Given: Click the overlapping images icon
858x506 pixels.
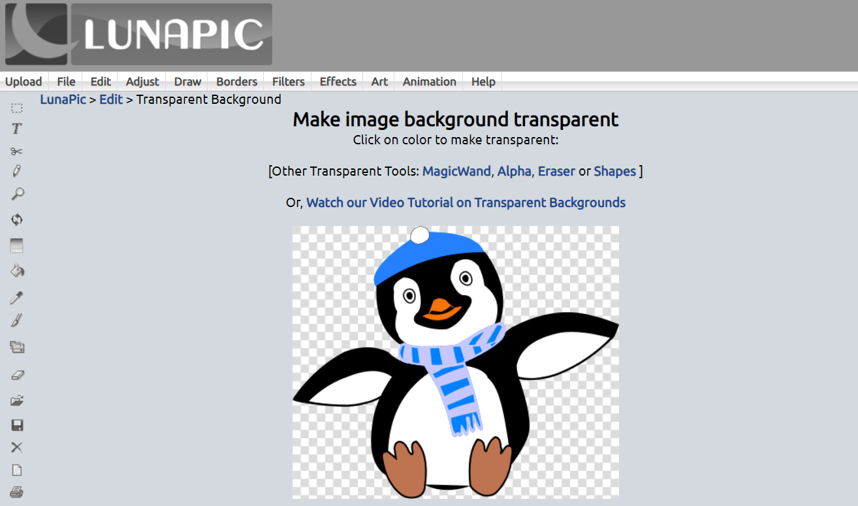Looking at the screenshot, I should pos(17,347).
